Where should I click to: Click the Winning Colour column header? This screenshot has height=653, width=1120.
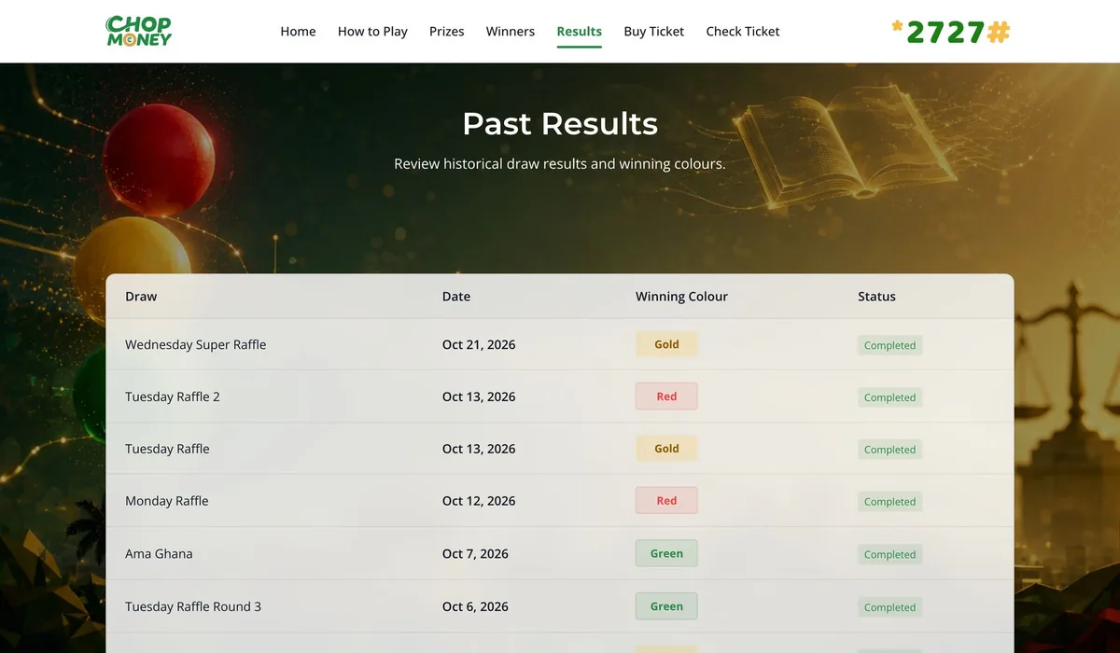click(x=681, y=297)
